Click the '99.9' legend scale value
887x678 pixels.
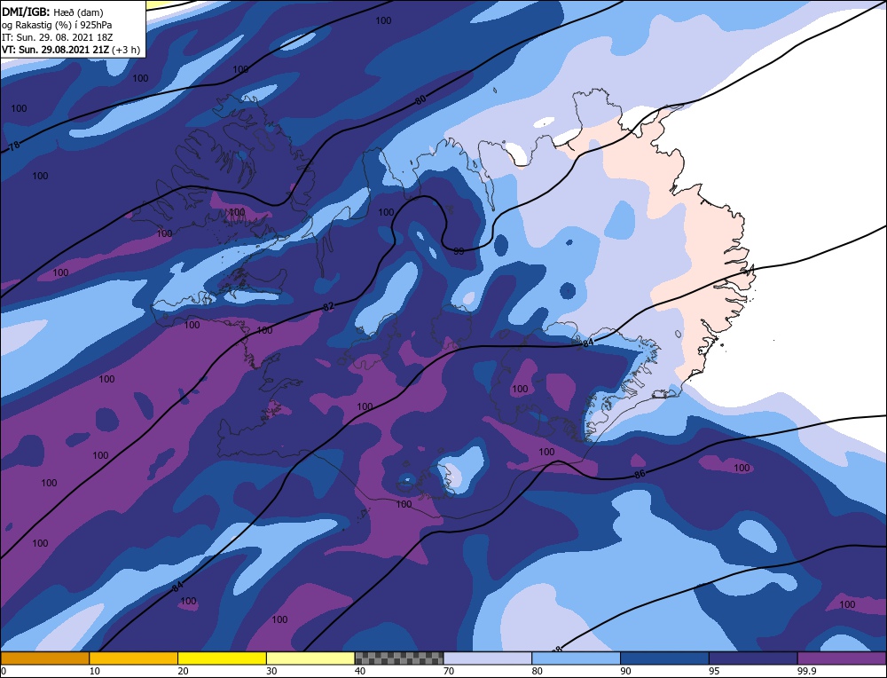point(806,671)
